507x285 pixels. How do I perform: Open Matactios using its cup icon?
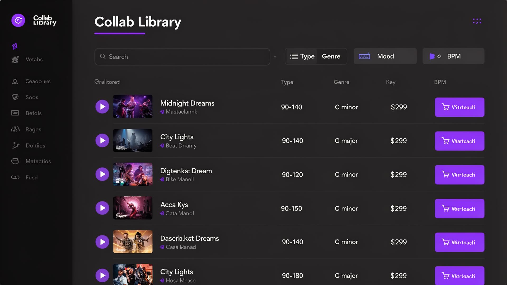click(x=15, y=161)
